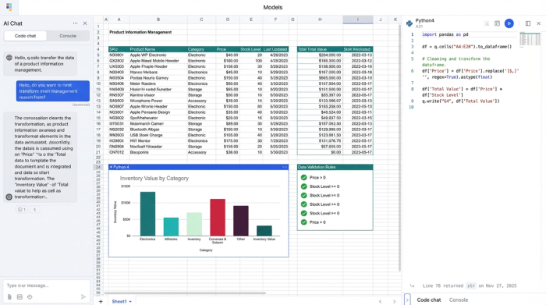Click the second icon next to the paperclip
546x305 pixels.
coord(19,297)
